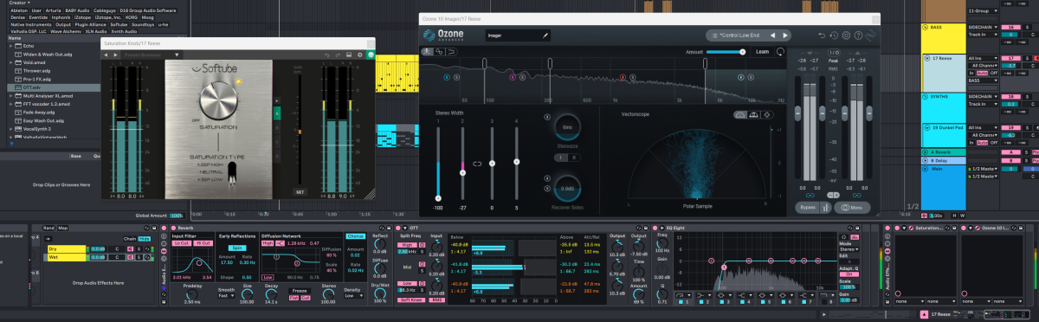Viewport: 1039px width, 322px height.
Task: Enable Reverb Hi Cut filter
Action: pos(203,244)
